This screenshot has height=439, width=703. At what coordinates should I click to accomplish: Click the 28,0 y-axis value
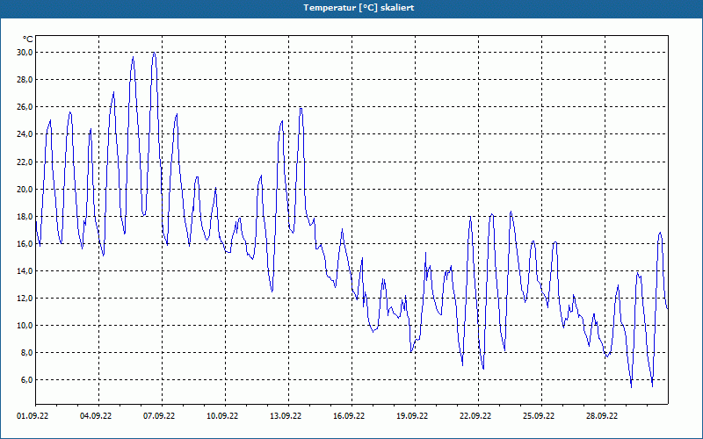(x=26, y=80)
